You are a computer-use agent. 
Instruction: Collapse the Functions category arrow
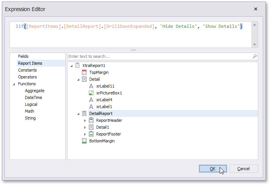pos(14,84)
